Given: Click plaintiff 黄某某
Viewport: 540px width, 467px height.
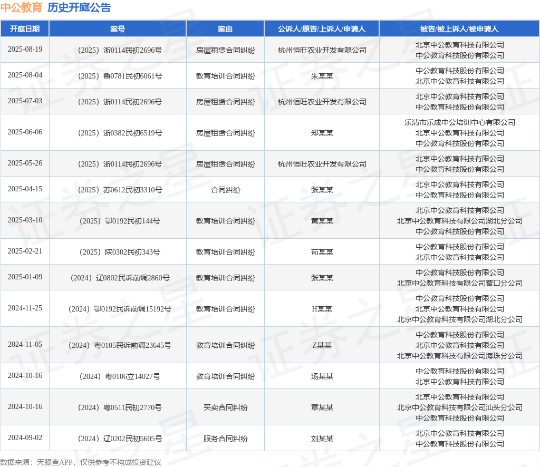Looking at the screenshot, I should [x=322, y=221].
